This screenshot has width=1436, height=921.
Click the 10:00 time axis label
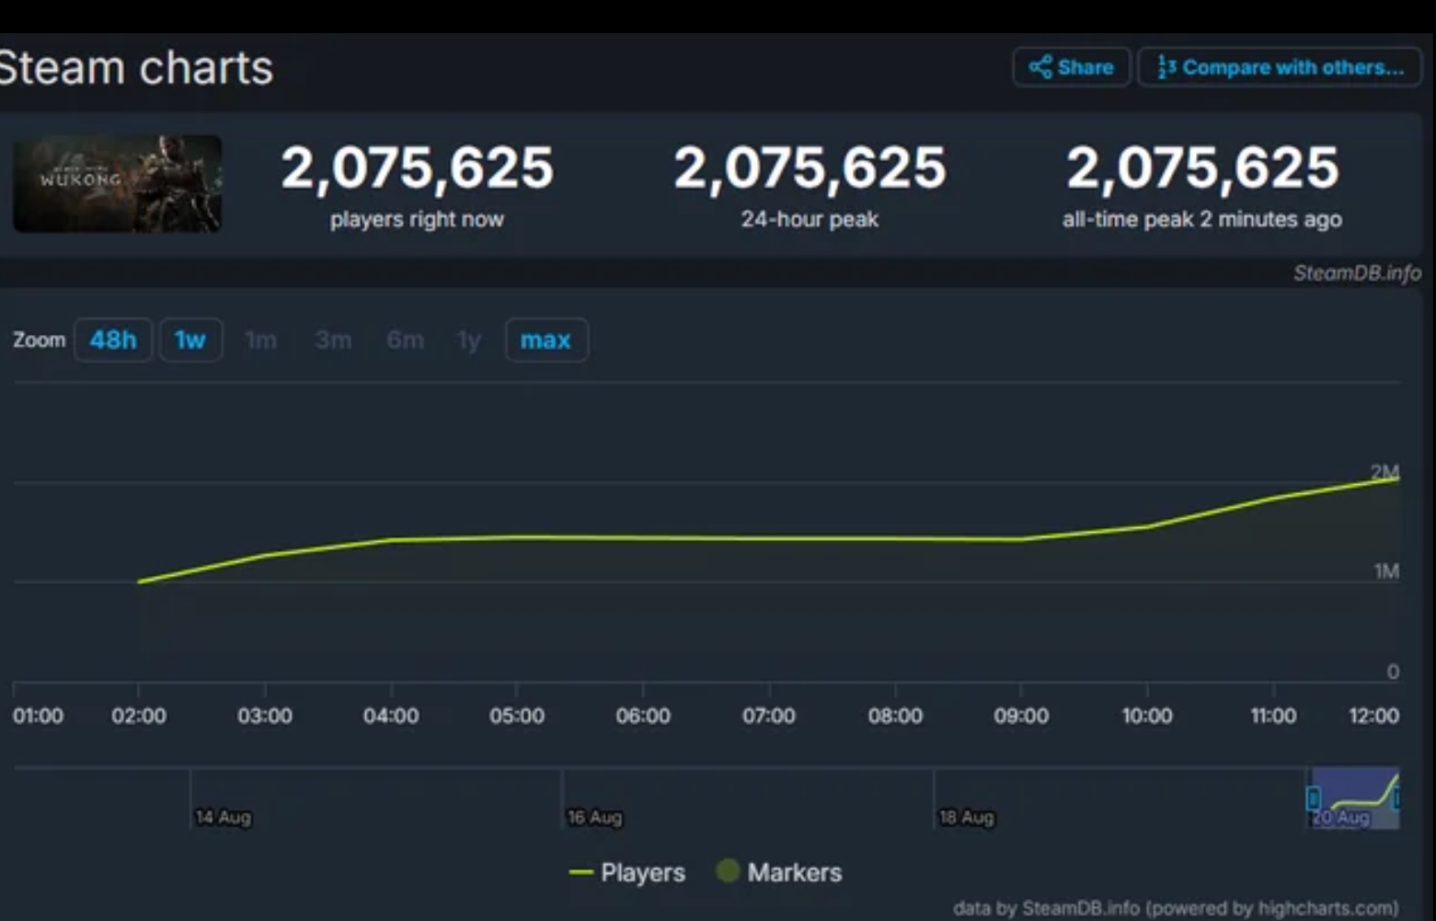(x=1147, y=716)
